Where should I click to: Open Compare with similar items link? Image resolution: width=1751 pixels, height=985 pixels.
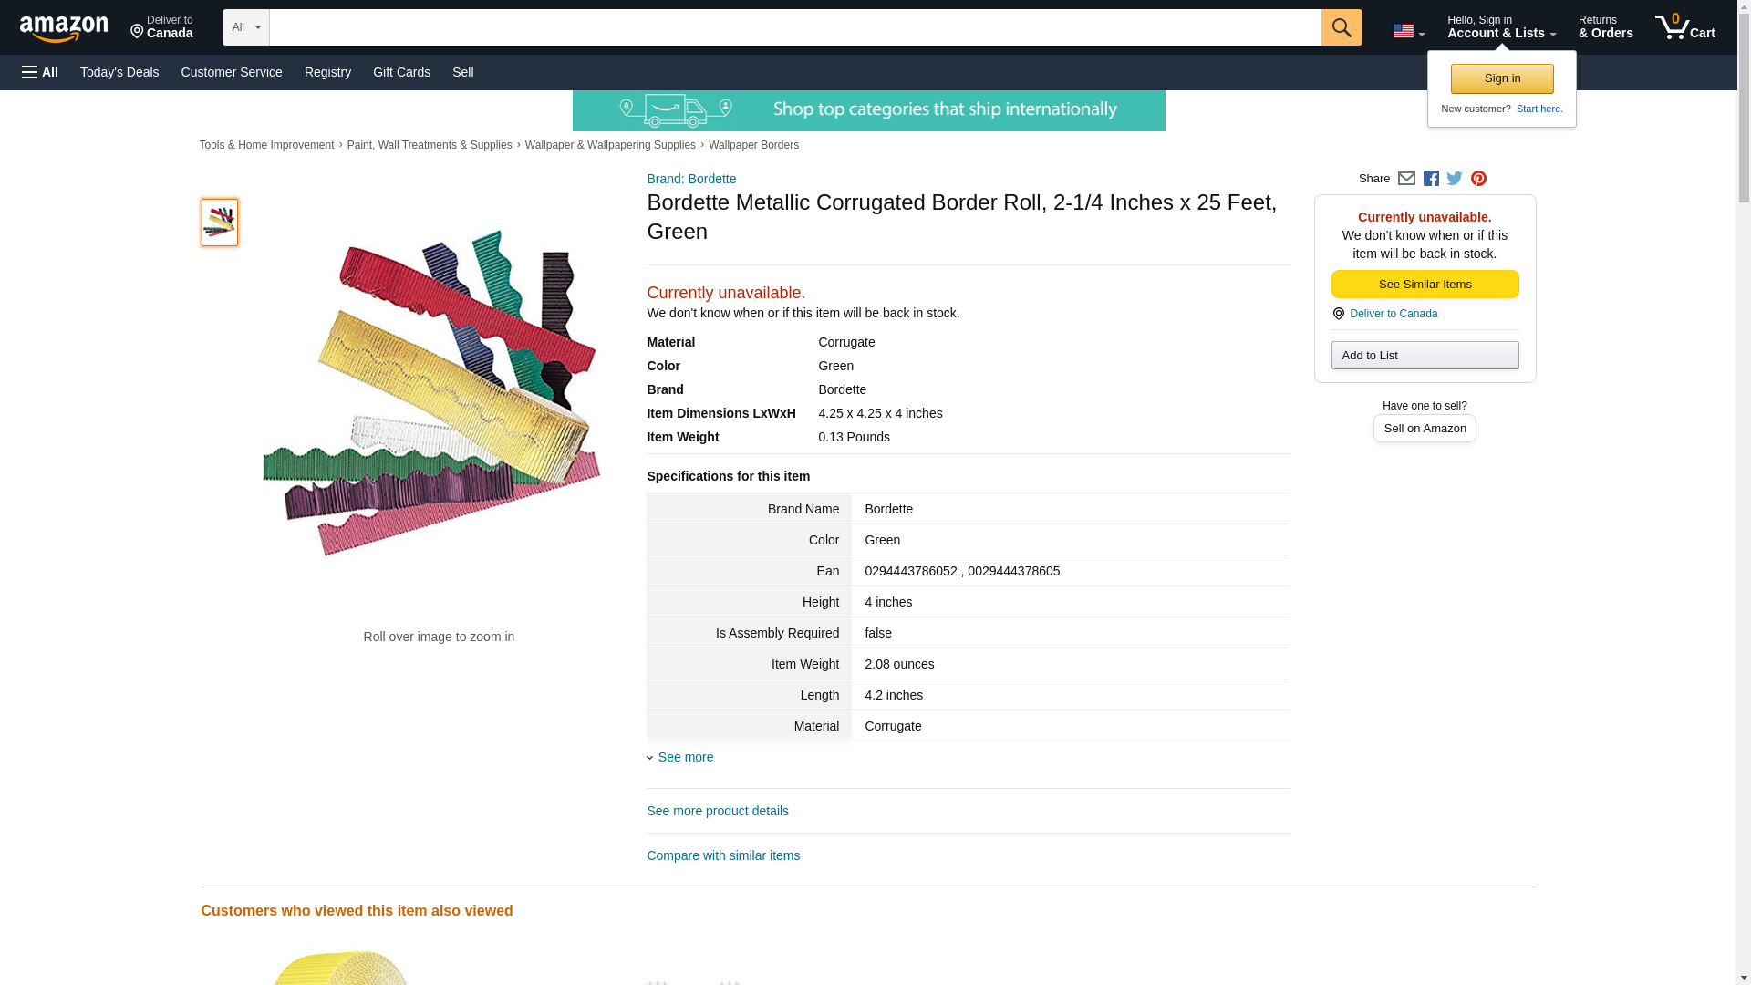pos(723,855)
